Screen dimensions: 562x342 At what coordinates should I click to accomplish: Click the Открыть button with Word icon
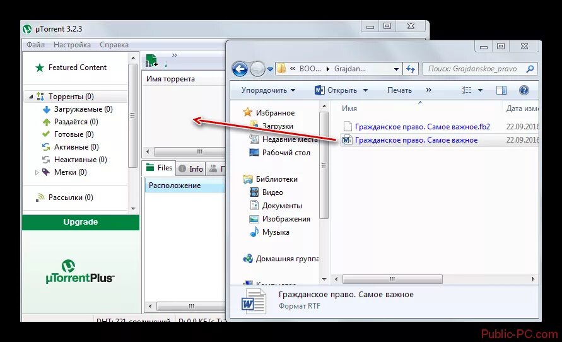pyautogui.click(x=336, y=90)
